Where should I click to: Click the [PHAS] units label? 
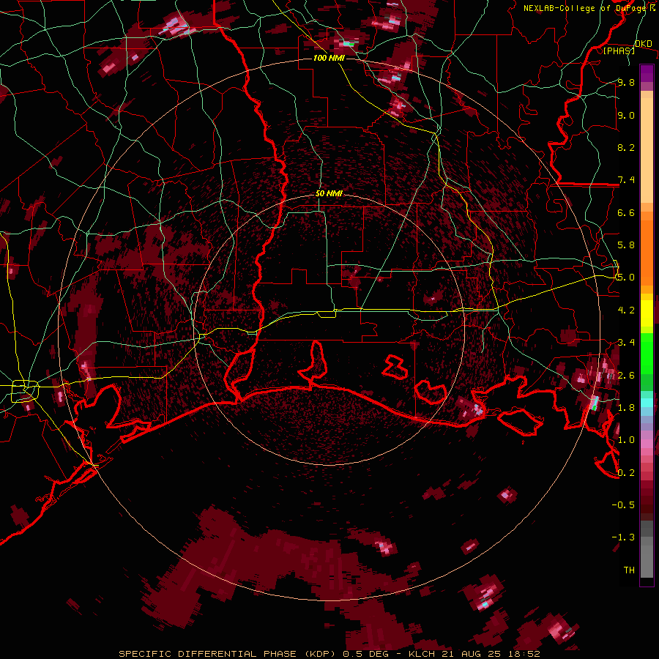click(x=619, y=51)
